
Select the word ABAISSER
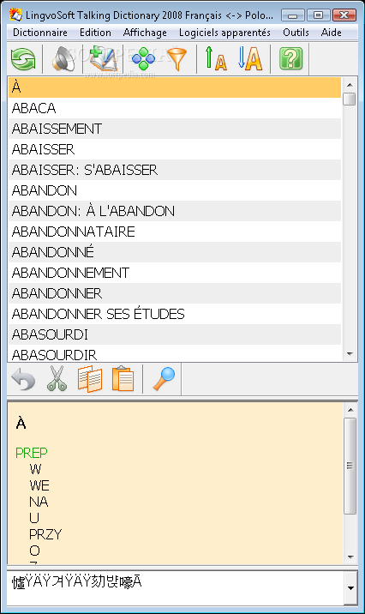coord(175,149)
